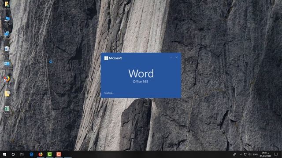Open the clock and date flyout
Viewport: 282px width, 158px height.
coord(265,154)
